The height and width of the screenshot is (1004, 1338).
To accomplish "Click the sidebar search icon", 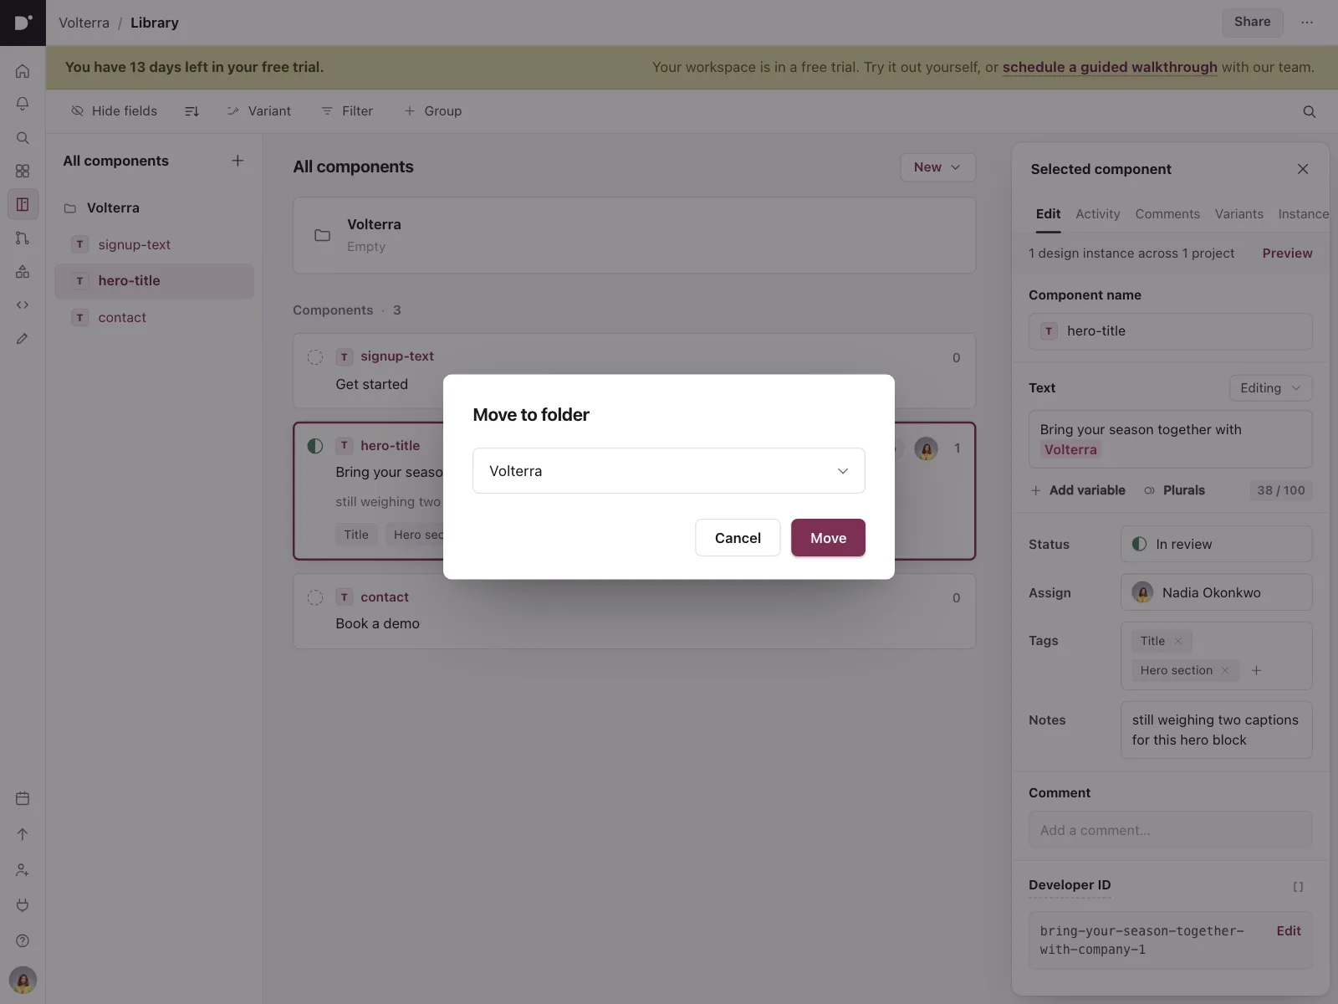I will [23, 138].
